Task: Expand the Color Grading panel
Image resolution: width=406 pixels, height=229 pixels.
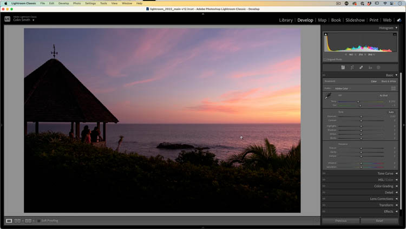Action: [x=396, y=186]
